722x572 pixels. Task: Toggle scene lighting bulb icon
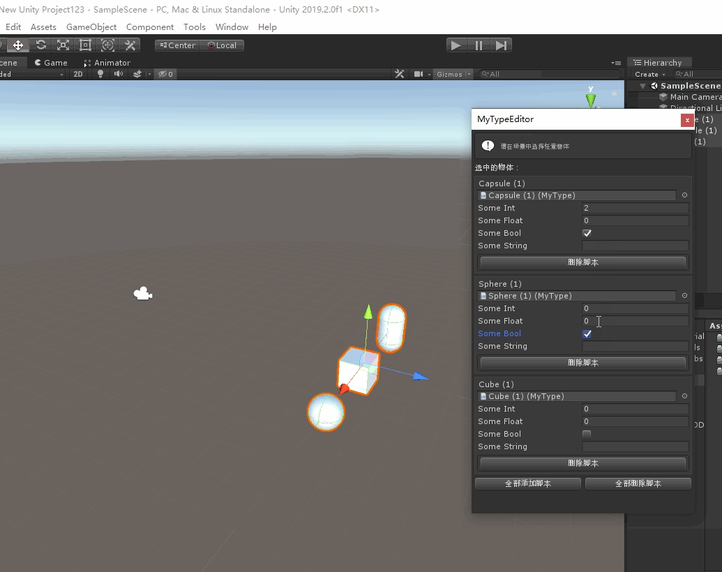[100, 74]
